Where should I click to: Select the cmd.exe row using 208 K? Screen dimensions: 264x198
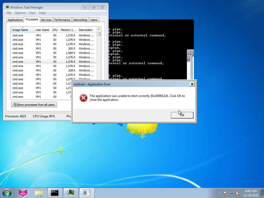pyautogui.click(x=54, y=70)
